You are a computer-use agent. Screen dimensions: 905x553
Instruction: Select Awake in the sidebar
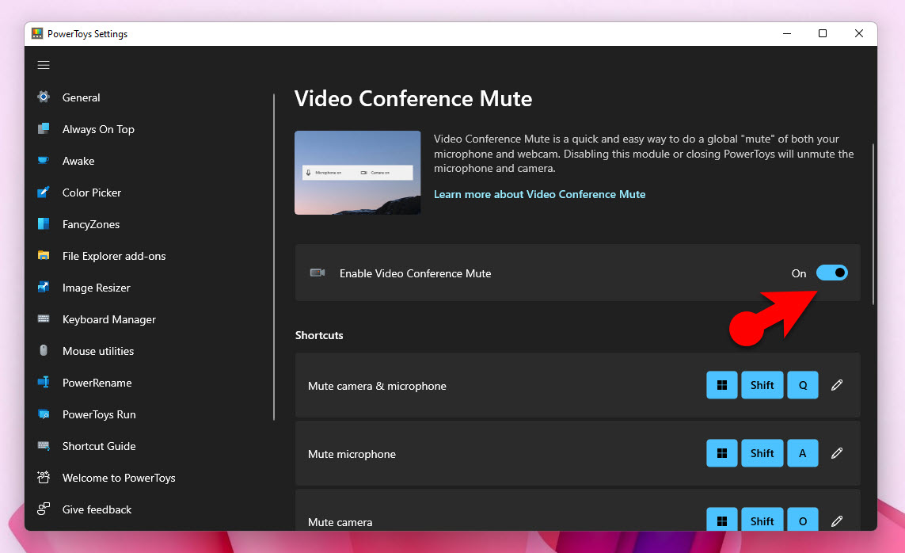pyautogui.click(x=78, y=161)
